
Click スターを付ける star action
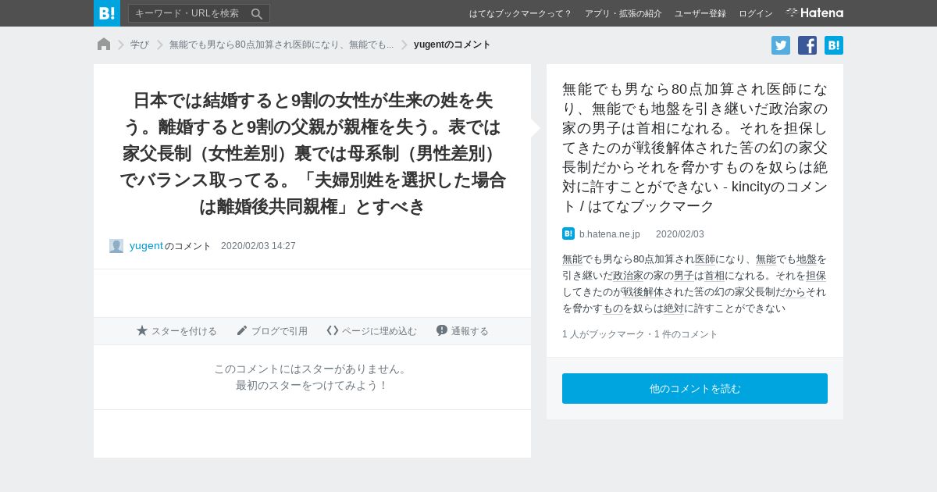[176, 331]
